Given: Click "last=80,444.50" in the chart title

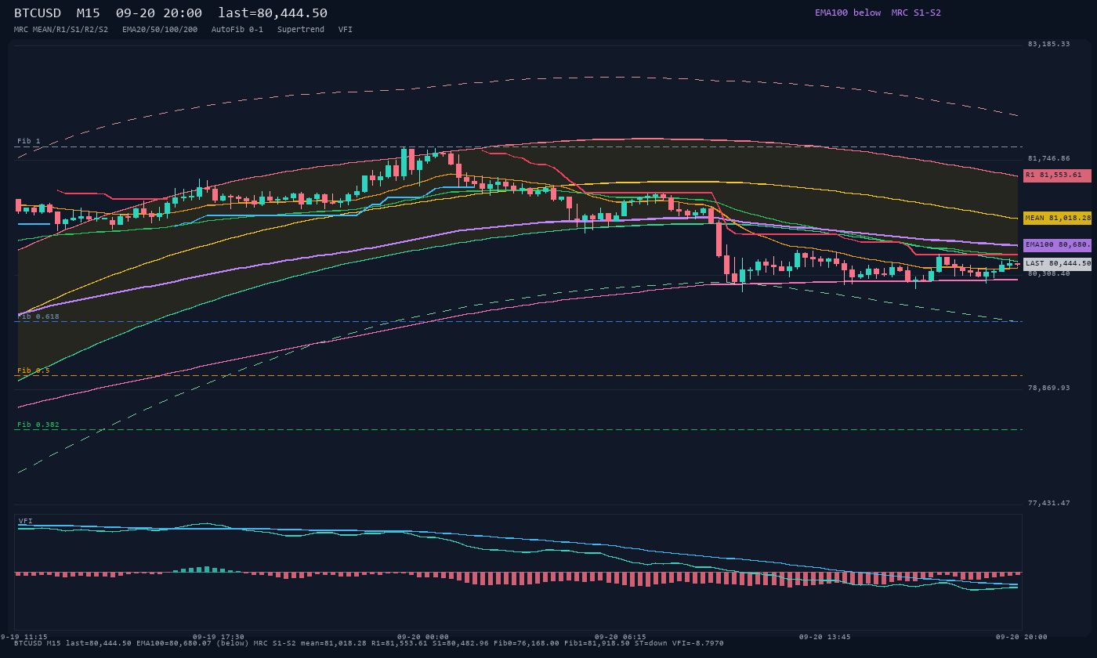Looking at the screenshot, I should click(x=273, y=13).
